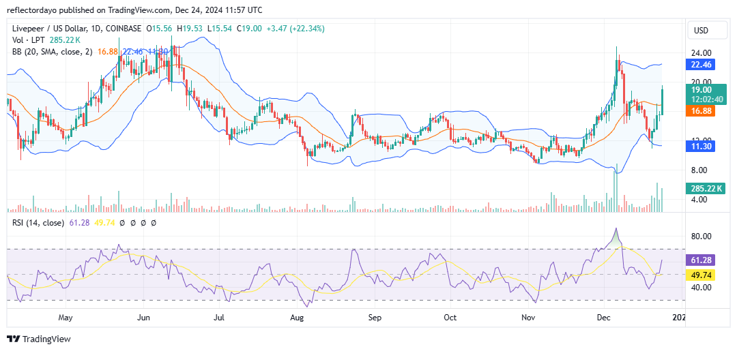Select the high price H19.53 value

(x=190, y=29)
